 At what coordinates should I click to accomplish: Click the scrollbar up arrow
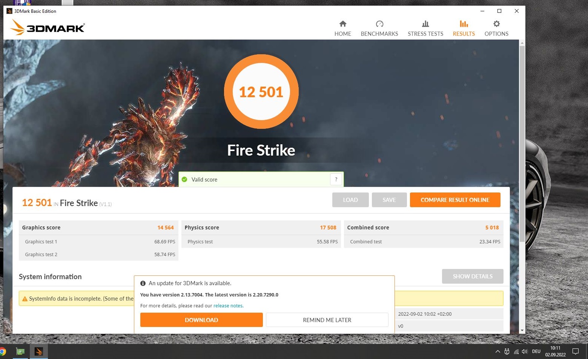tap(522, 43)
